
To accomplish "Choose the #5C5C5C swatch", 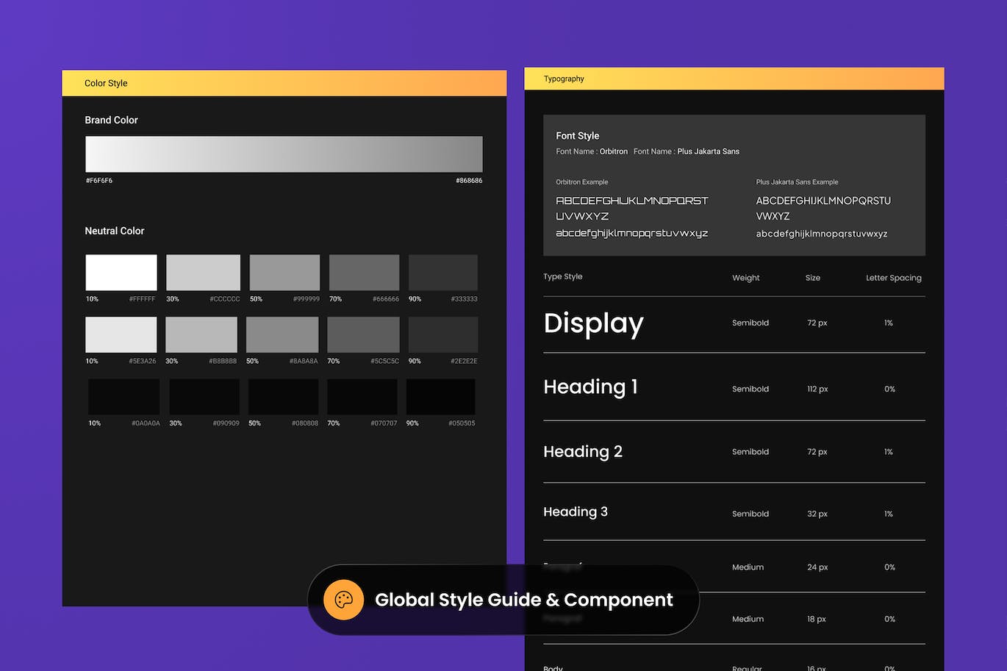I will click(363, 334).
